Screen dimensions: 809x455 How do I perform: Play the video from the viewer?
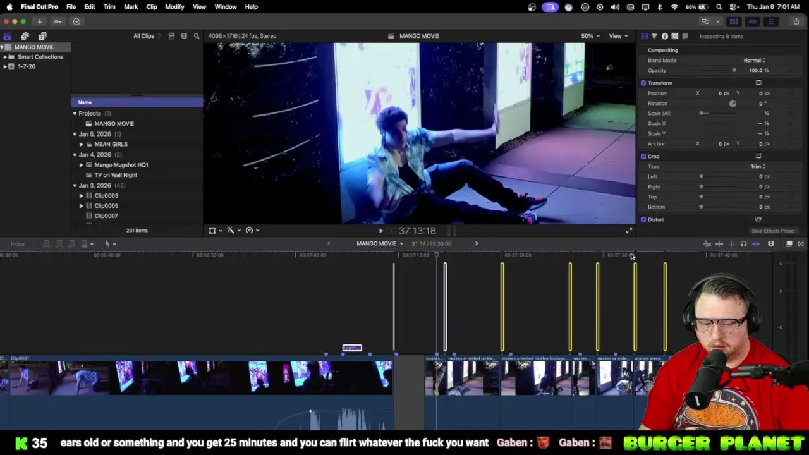point(381,231)
